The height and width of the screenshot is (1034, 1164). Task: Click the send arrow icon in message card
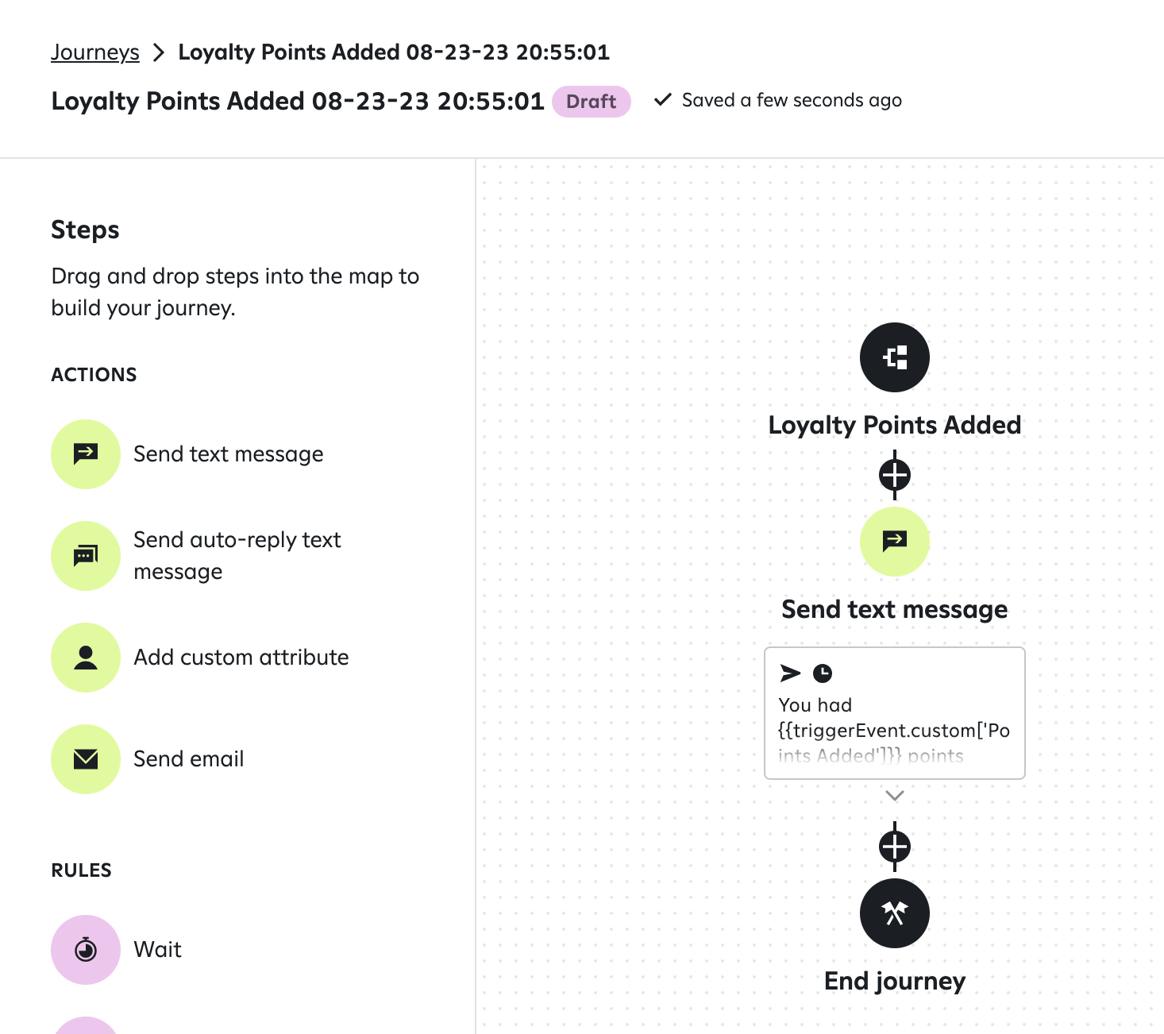pos(791,673)
